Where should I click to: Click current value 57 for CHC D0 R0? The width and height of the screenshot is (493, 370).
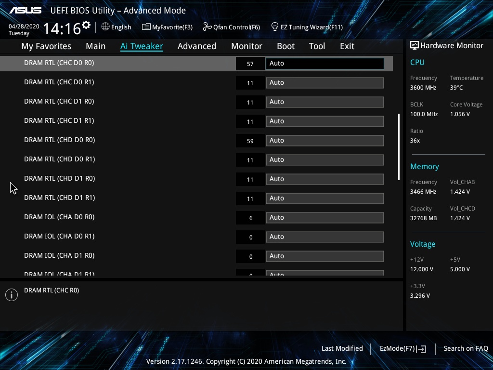[250, 64]
